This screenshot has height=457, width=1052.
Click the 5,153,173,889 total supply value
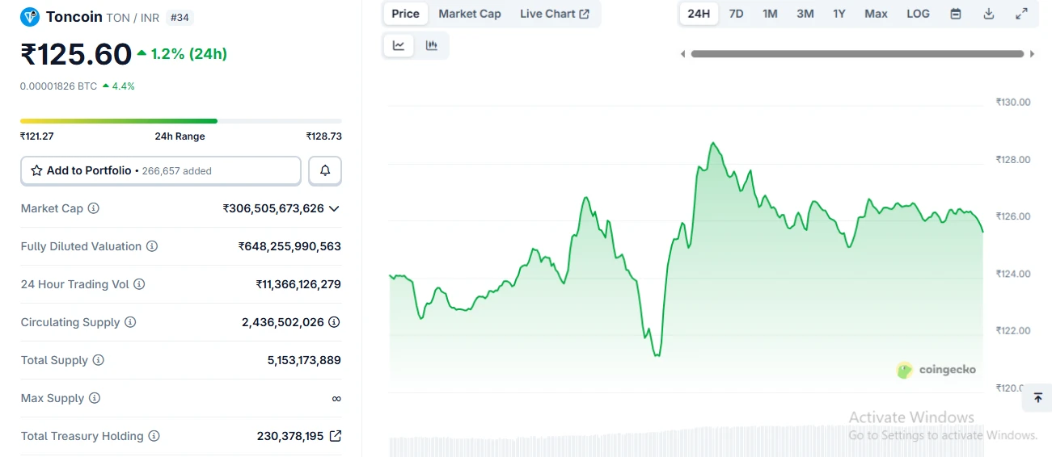click(304, 360)
